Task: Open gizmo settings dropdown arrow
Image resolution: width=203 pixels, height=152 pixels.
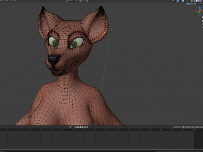Action: pos(180,1)
